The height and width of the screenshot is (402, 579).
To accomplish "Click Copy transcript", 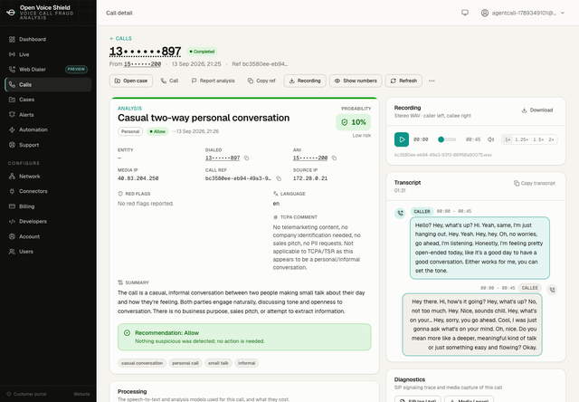I will pyautogui.click(x=535, y=183).
